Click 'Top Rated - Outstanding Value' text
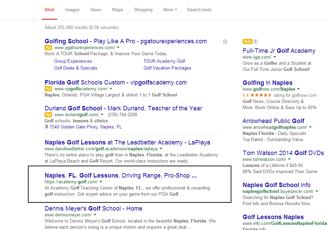This screenshot has width=327, height=230. 273,140
